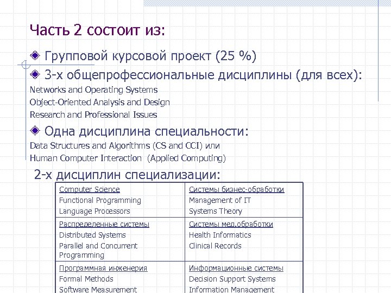
Task: Open the 'Системы мед.обработки' underlined heading
Action: tap(231, 224)
